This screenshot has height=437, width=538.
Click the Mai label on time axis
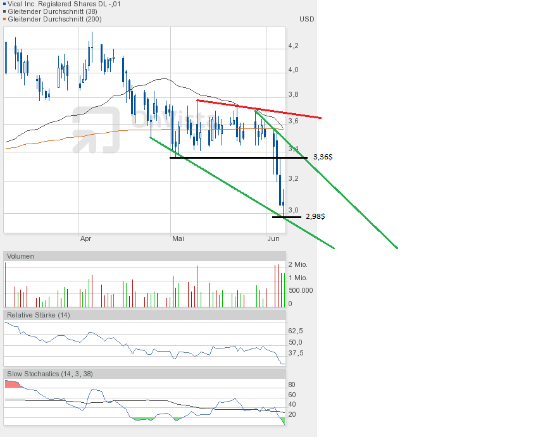[x=178, y=238]
